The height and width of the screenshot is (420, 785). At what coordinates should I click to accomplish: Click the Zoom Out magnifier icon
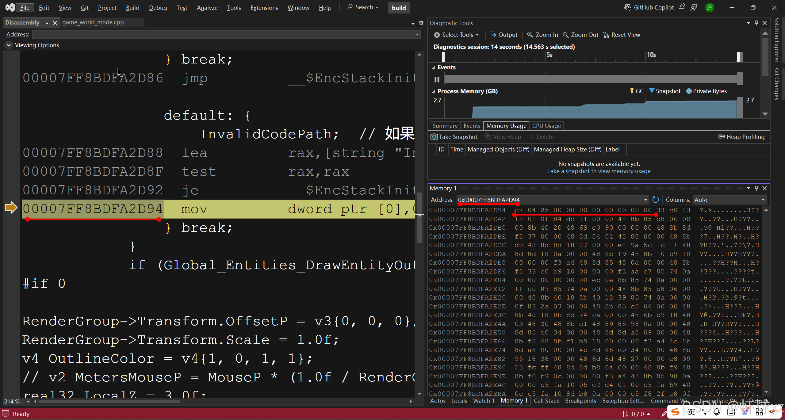point(566,35)
